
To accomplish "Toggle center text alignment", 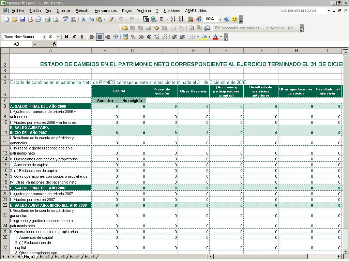I will pos(100,37).
